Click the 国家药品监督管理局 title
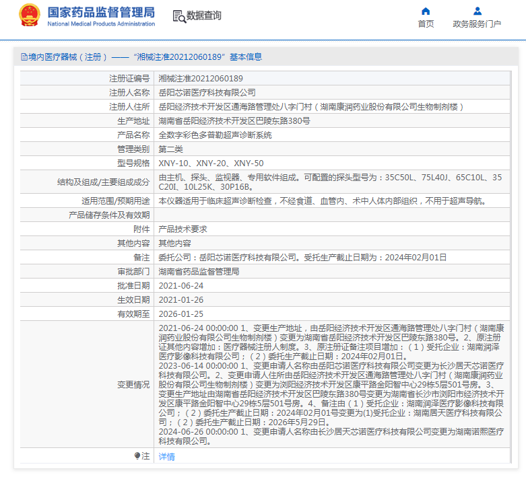 [x=101, y=12]
